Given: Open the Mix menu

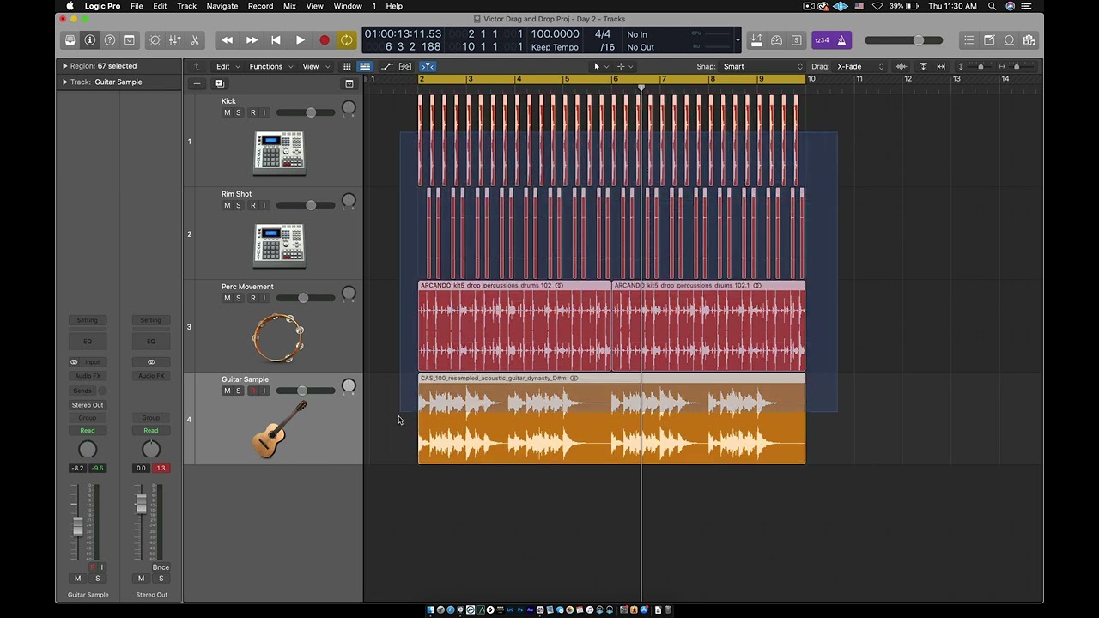Looking at the screenshot, I should tap(289, 6).
